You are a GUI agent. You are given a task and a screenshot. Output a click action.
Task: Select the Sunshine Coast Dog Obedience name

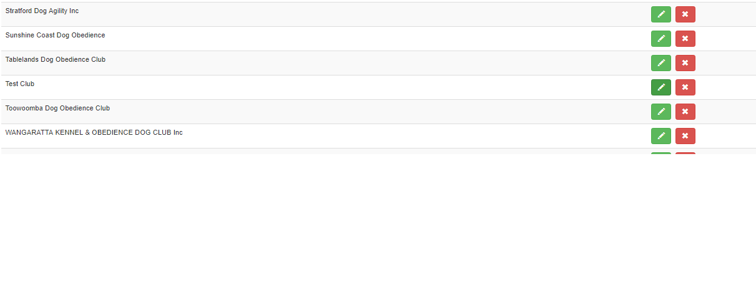55,36
